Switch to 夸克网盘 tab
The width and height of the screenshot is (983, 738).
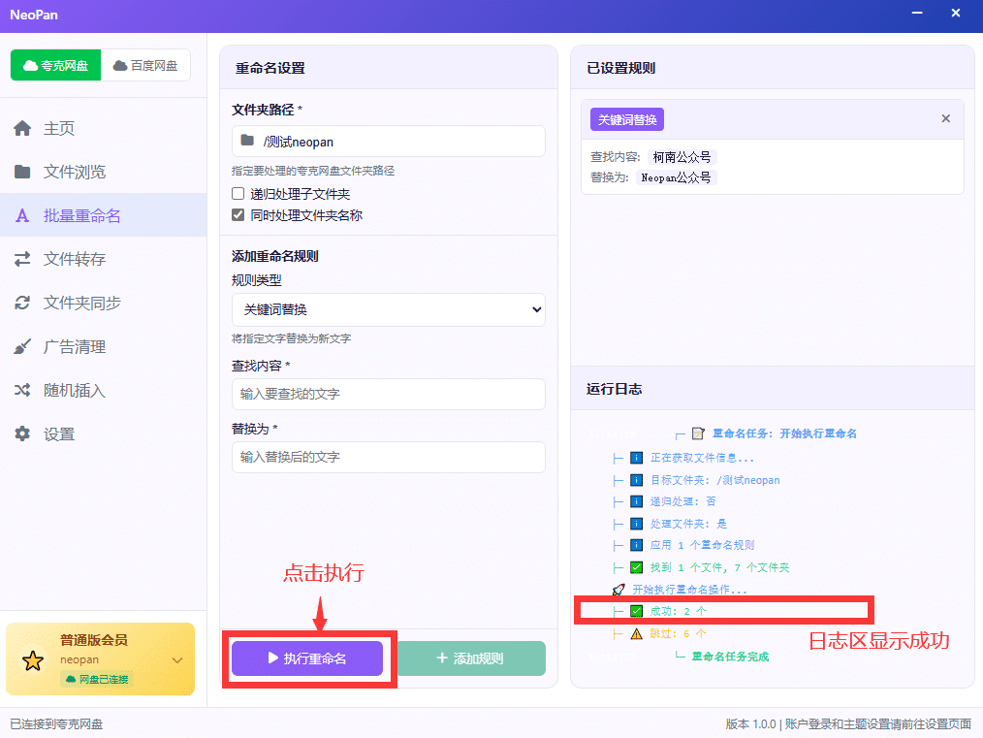pos(56,65)
